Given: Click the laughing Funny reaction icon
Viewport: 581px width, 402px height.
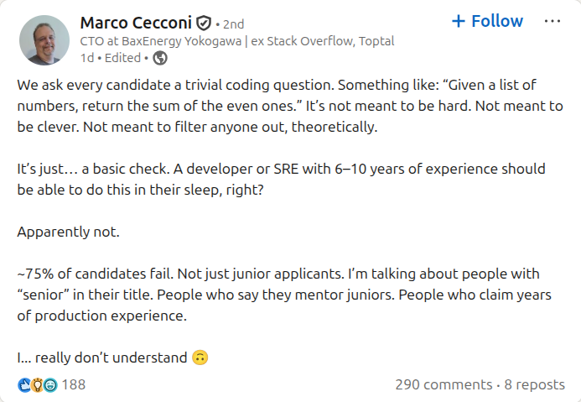Looking at the screenshot, I should coord(49,384).
